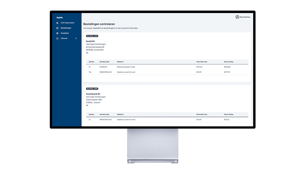Expand the Historie submenu chevron
This screenshot has width=304, height=171.
point(76,38)
